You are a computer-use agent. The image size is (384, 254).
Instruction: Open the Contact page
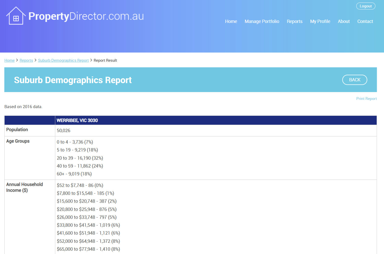[x=365, y=21]
